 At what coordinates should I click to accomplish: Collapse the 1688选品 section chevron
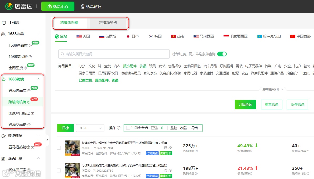[38, 34]
